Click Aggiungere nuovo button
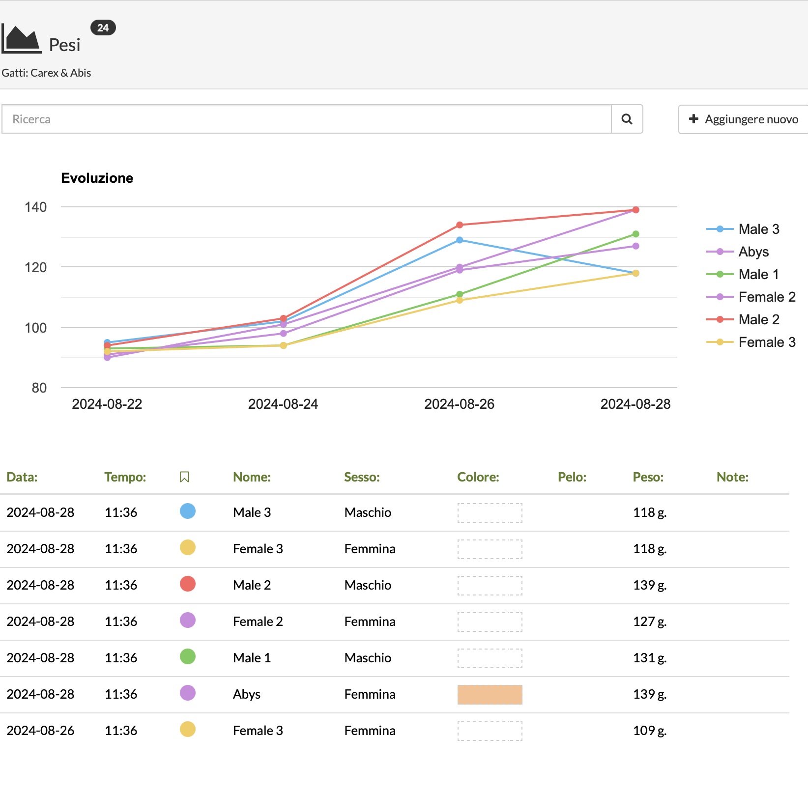The height and width of the screenshot is (793, 808). pos(744,119)
